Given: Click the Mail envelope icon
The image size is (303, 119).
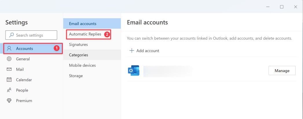Looking at the screenshot, I should 9,69.
